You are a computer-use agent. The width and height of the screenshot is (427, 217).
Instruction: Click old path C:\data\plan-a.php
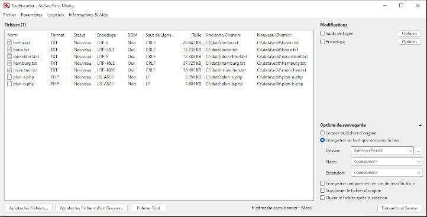click(224, 77)
